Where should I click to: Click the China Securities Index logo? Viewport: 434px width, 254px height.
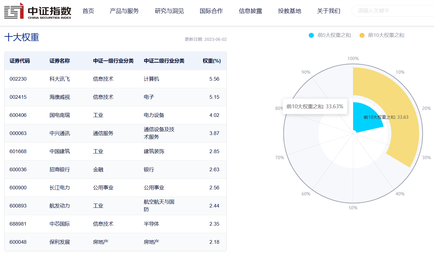click(x=38, y=11)
